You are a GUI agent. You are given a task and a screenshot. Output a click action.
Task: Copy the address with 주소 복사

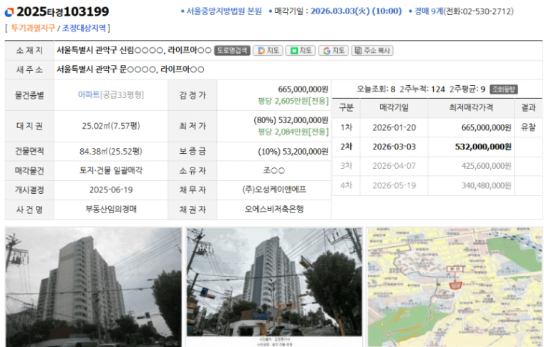372,51
